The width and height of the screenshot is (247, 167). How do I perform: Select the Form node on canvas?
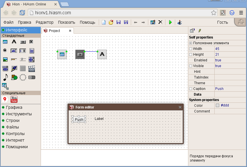coord(62,54)
